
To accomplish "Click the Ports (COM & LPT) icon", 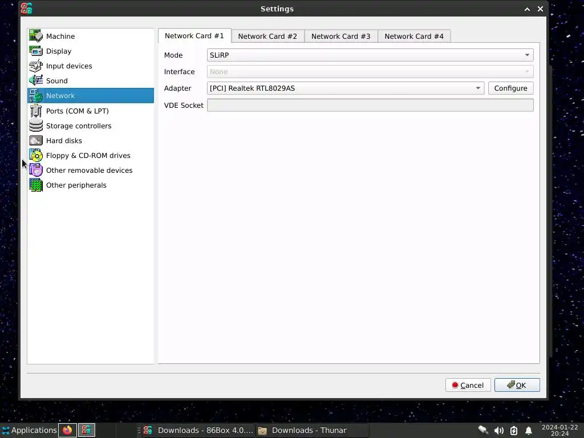I will (36, 111).
